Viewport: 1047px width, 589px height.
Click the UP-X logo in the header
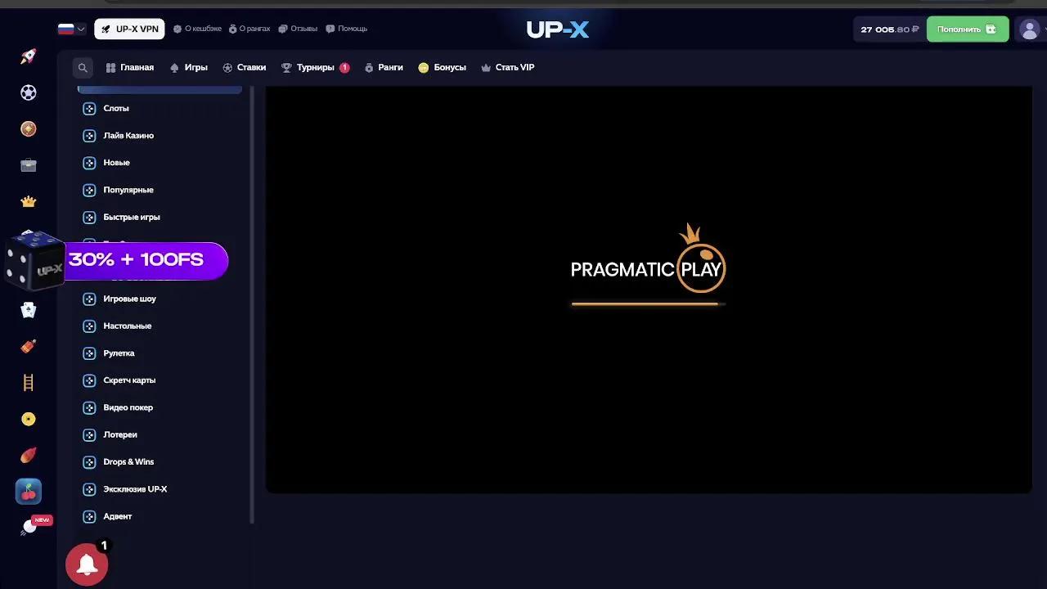coord(558,29)
